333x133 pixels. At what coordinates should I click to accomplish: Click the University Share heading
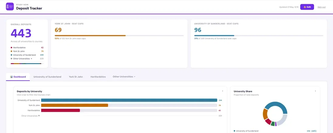coord(243,91)
